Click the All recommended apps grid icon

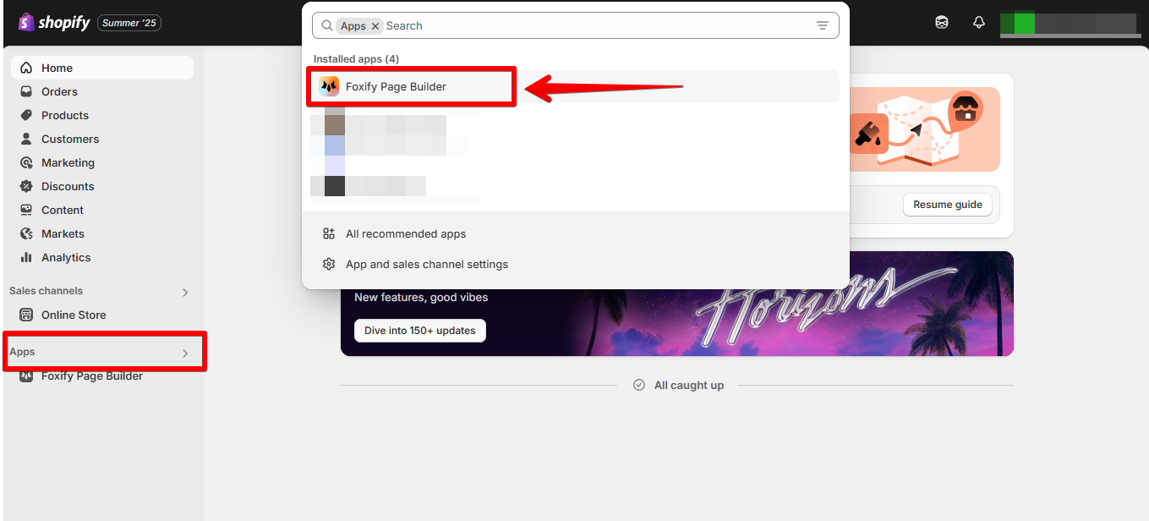coord(329,233)
